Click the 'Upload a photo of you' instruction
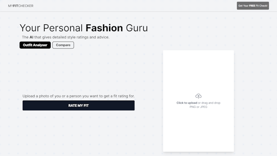This screenshot has width=277, height=156. (x=78, y=96)
